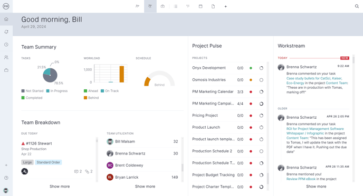Open the briefcase portfolio view tab

(x=163, y=6)
